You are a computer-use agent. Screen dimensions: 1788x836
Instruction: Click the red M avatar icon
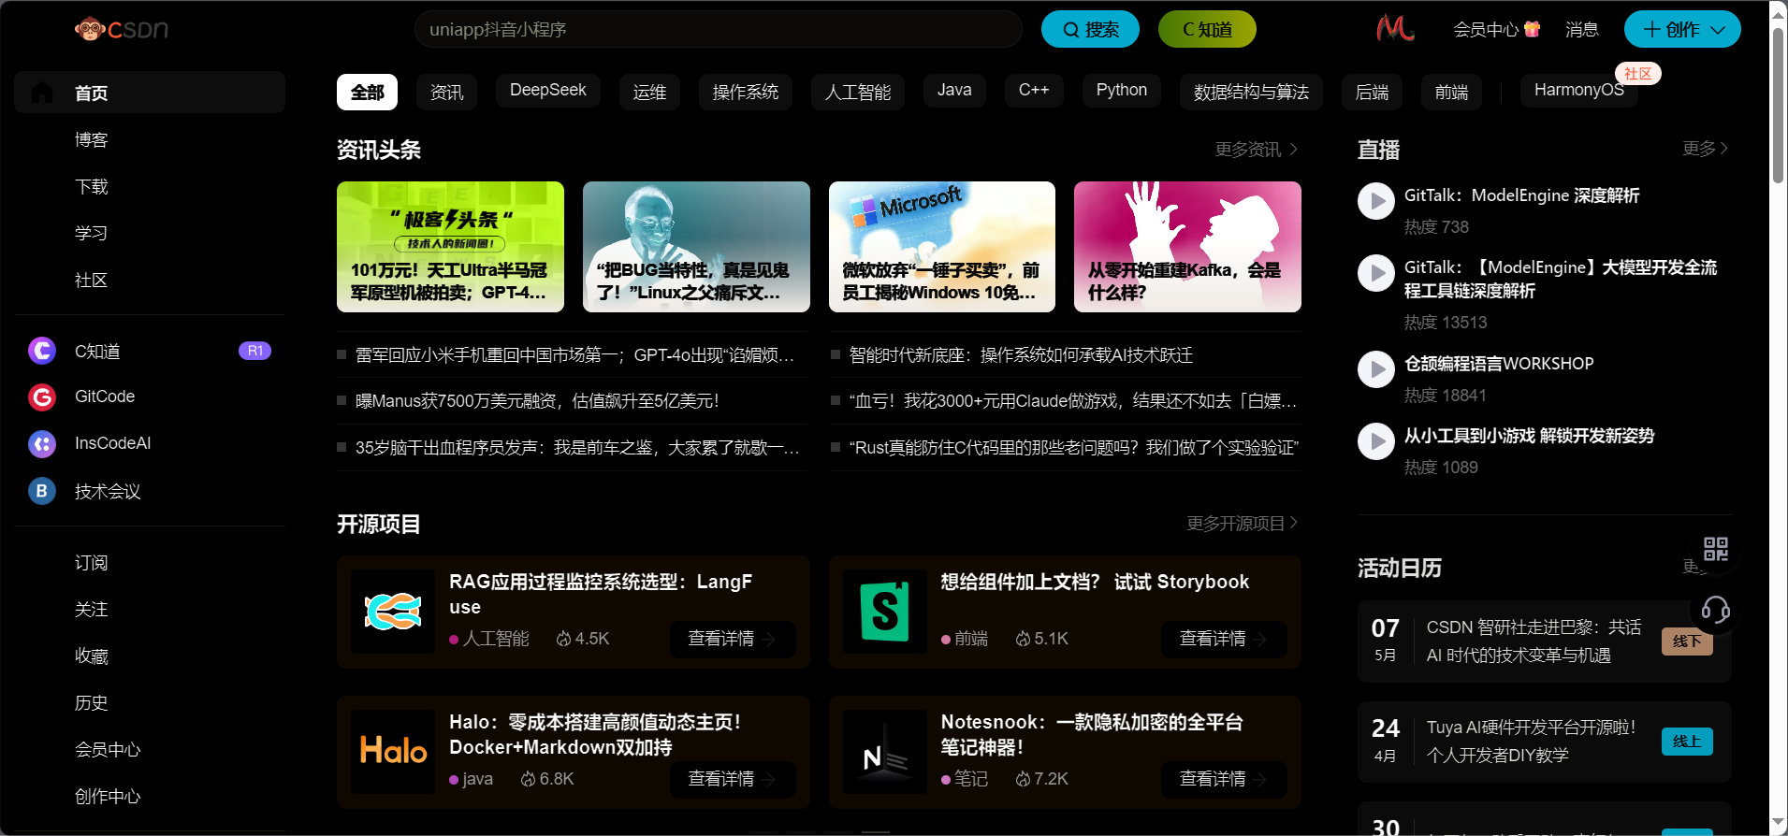(x=1395, y=29)
